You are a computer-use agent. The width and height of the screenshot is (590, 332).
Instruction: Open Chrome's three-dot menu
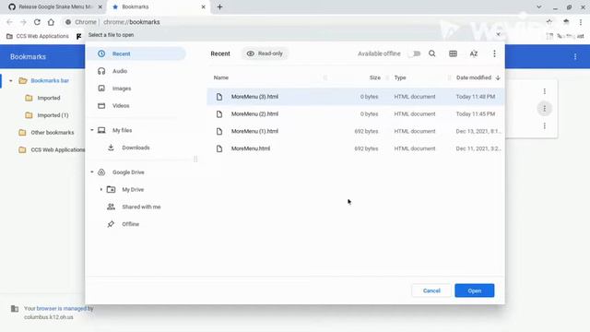[x=581, y=22]
